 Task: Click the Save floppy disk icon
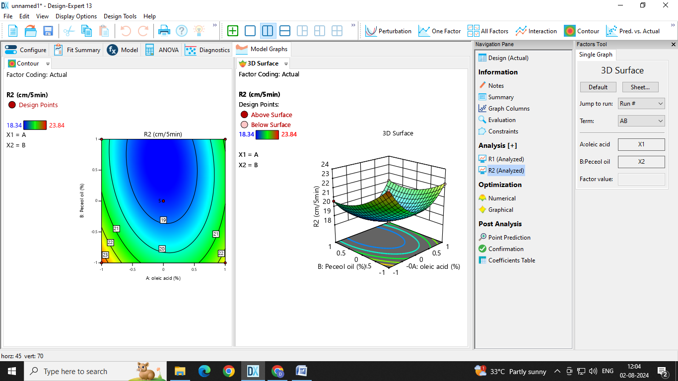click(48, 31)
